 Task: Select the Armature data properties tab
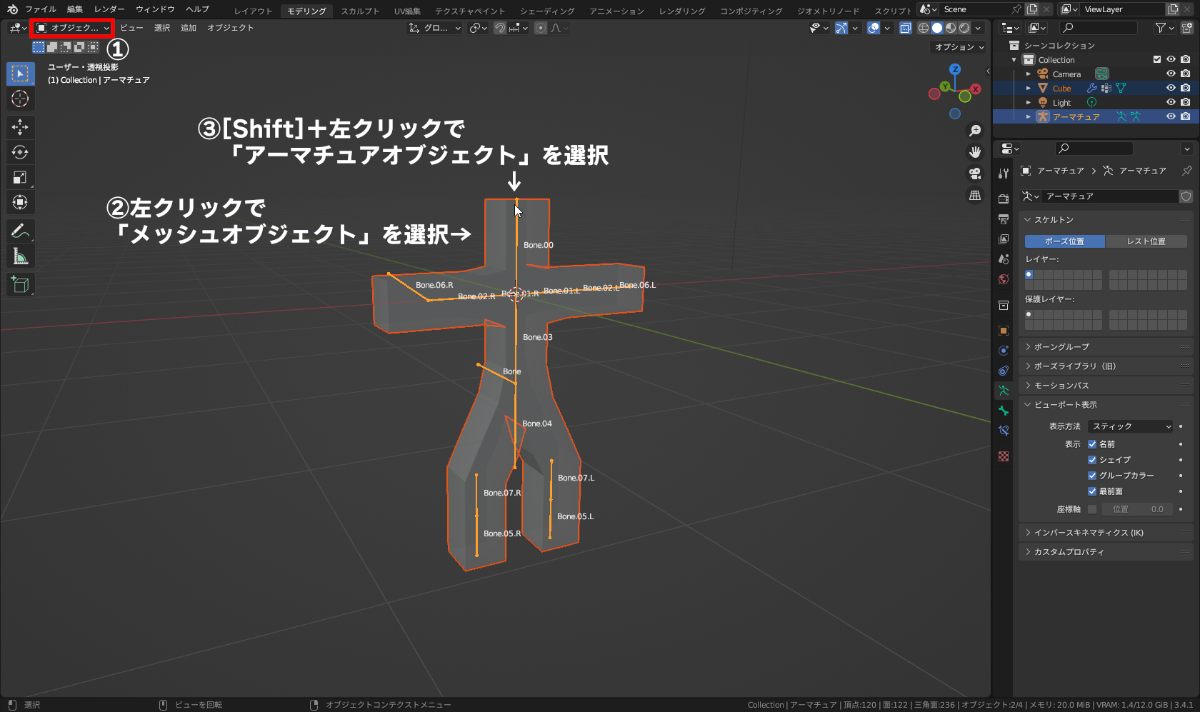(1003, 390)
